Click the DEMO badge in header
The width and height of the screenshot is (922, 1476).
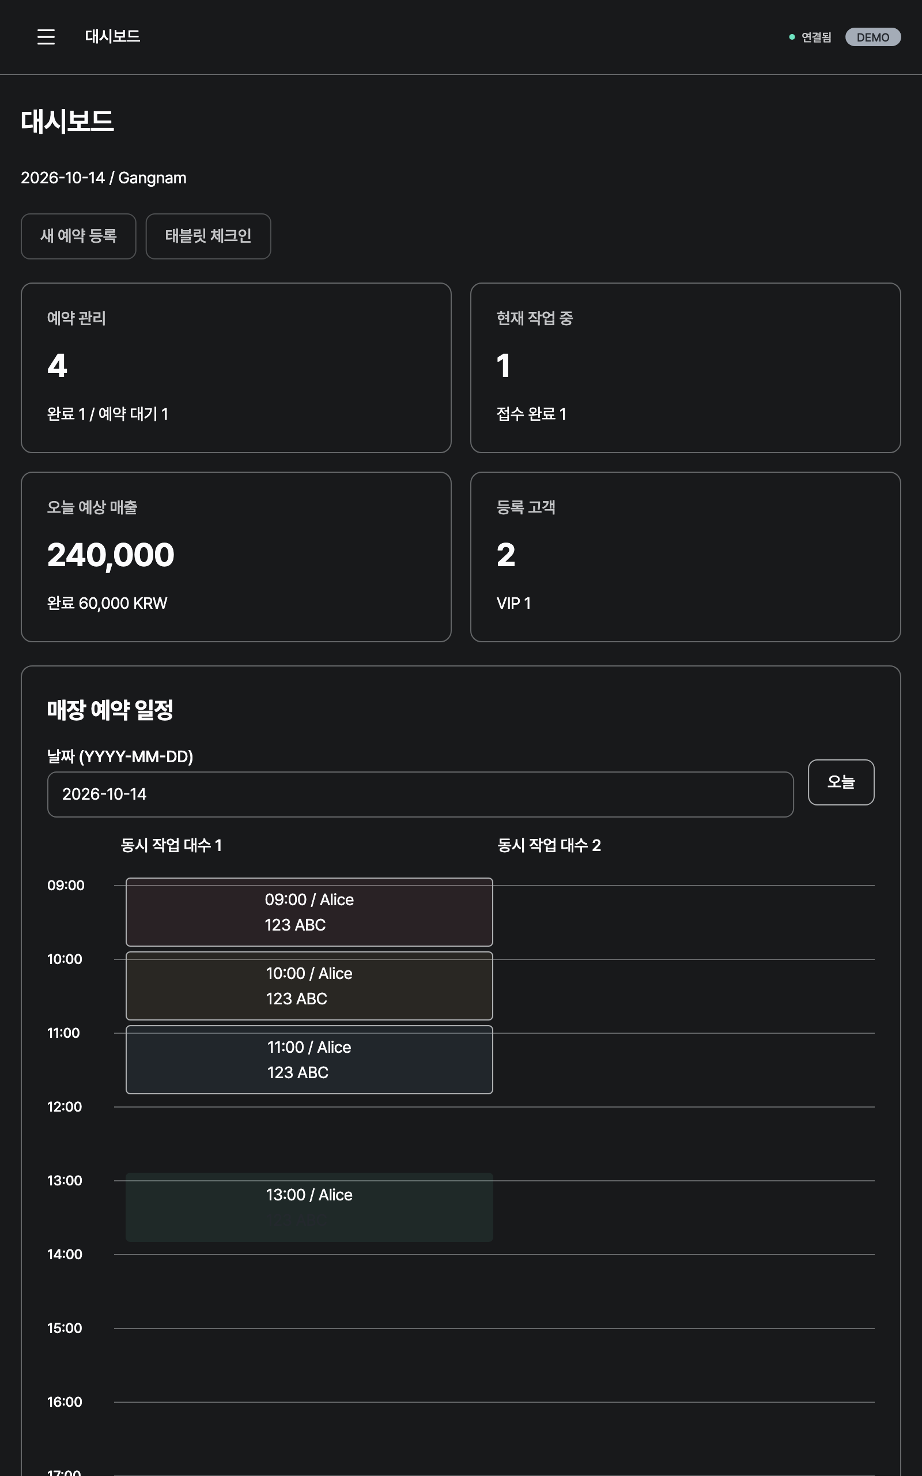click(x=872, y=37)
